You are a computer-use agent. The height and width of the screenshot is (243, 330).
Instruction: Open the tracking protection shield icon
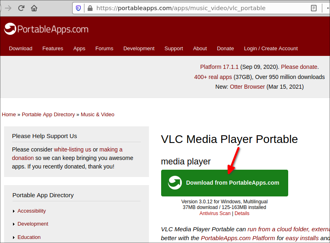[78, 8]
